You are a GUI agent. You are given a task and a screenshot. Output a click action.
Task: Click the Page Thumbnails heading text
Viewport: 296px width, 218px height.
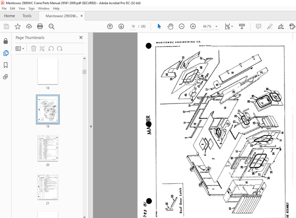coord(30,38)
